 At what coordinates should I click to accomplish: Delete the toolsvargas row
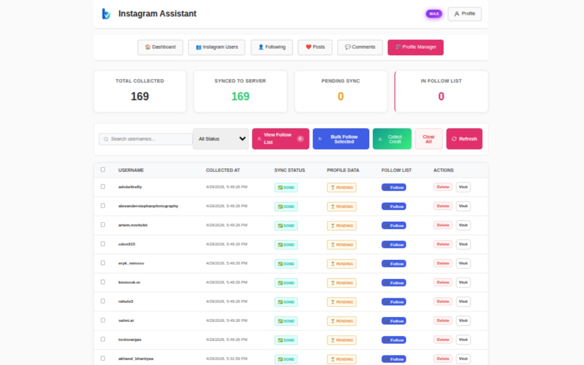coord(443,340)
